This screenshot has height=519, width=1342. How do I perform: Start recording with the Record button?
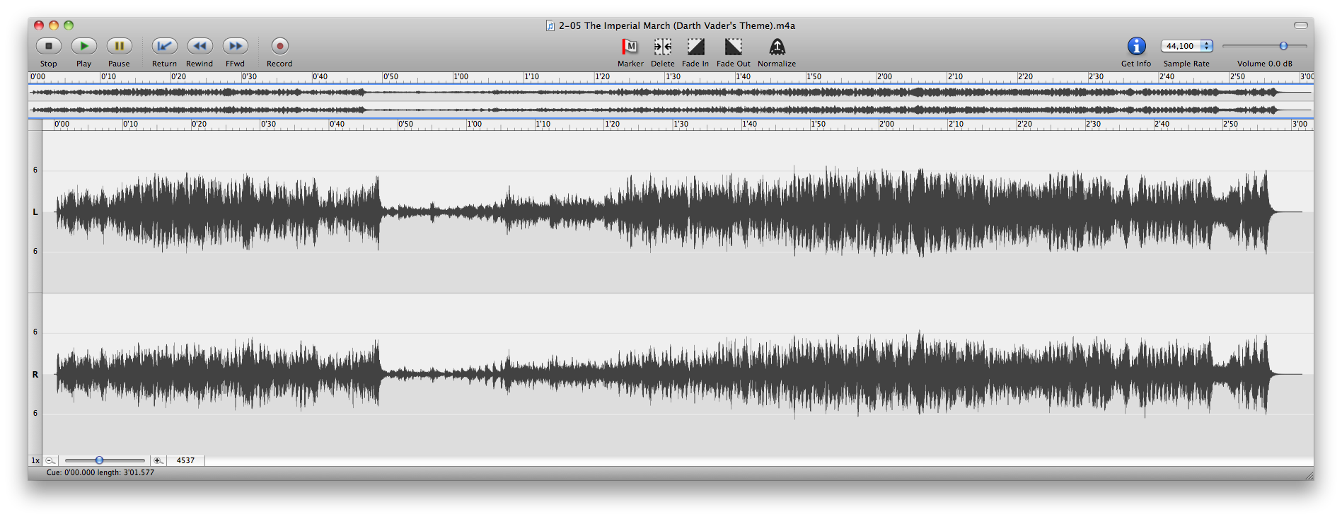(280, 46)
